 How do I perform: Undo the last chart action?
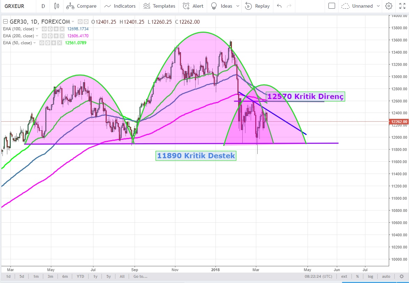click(279, 6)
